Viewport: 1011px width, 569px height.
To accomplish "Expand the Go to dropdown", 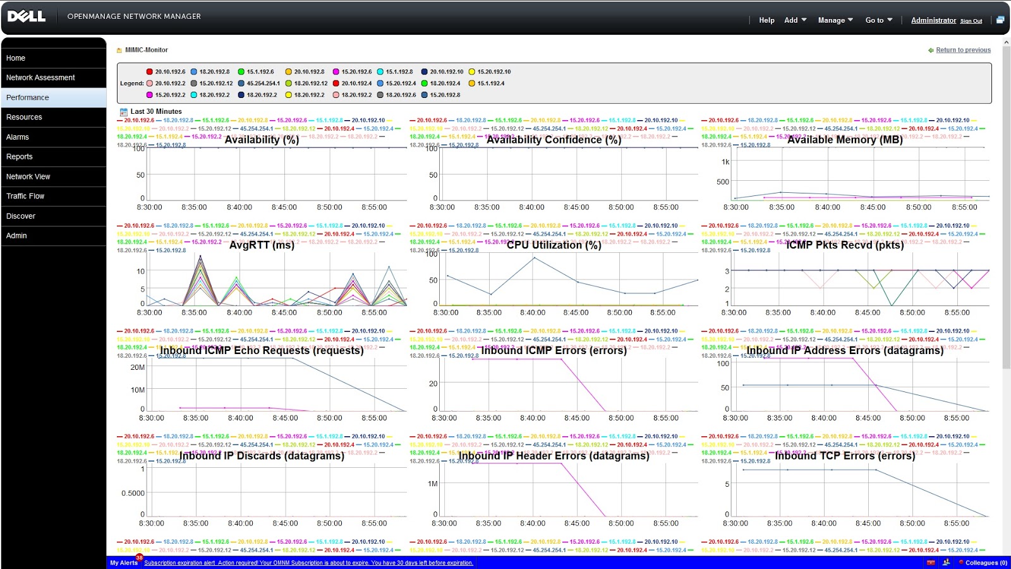I will point(878,20).
